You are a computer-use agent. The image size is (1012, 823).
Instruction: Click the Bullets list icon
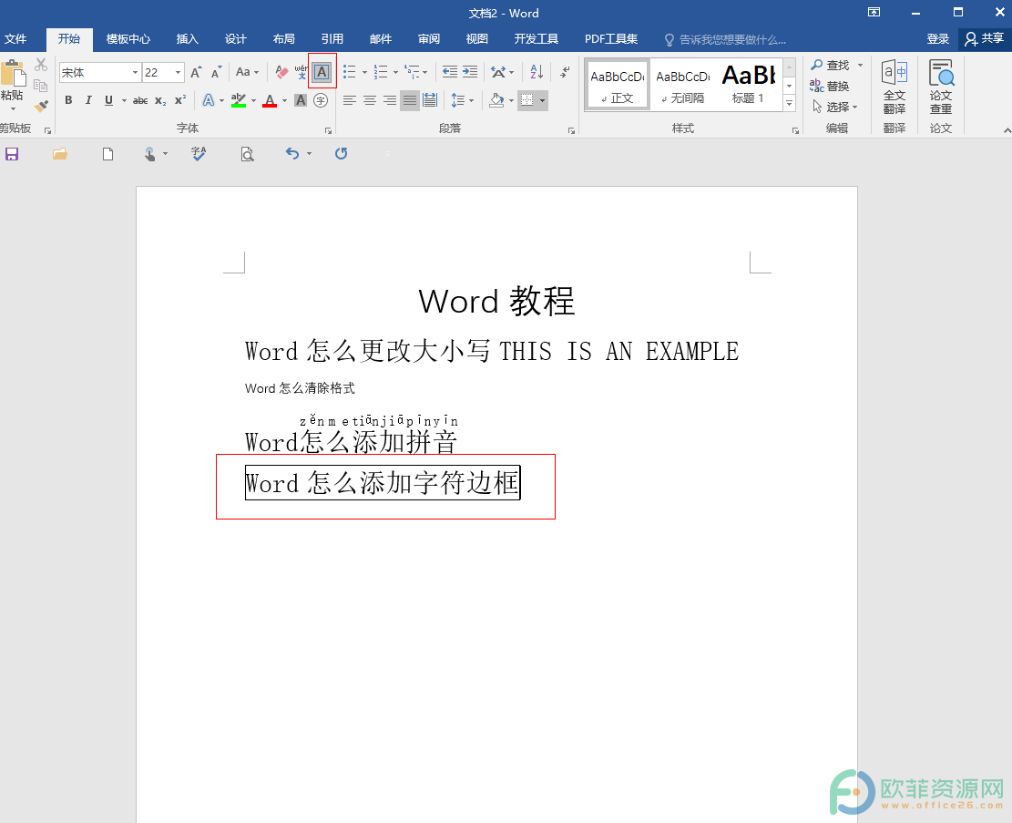click(x=350, y=72)
